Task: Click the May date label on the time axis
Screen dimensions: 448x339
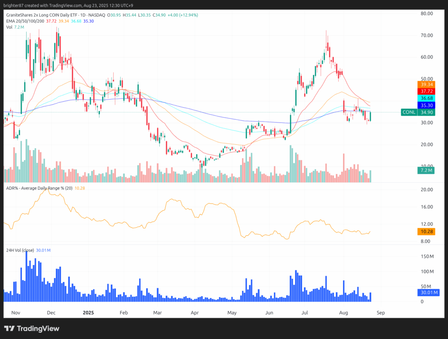Action: click(232, 313)
